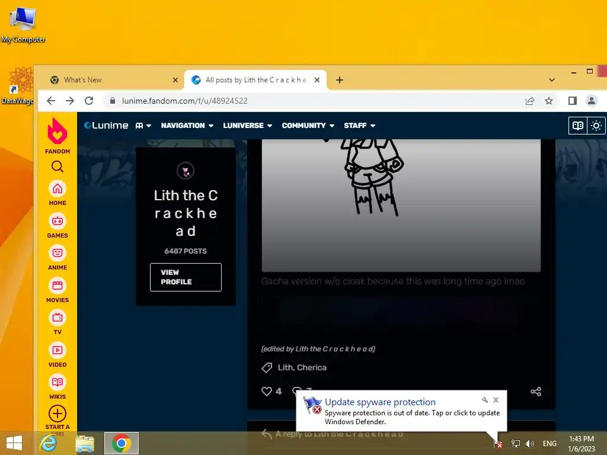Image resolution: width=607 pixels, height=455 pixels.
Task: Share this page icon in address bar
Action: click(530, 101)
